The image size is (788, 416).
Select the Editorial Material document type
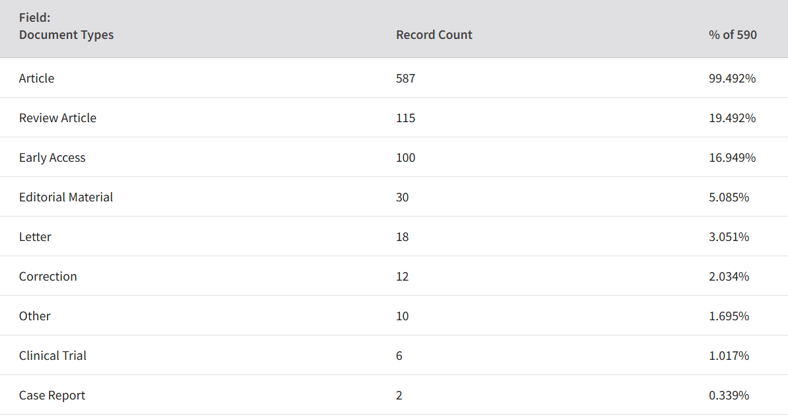(x=66, y=197)
